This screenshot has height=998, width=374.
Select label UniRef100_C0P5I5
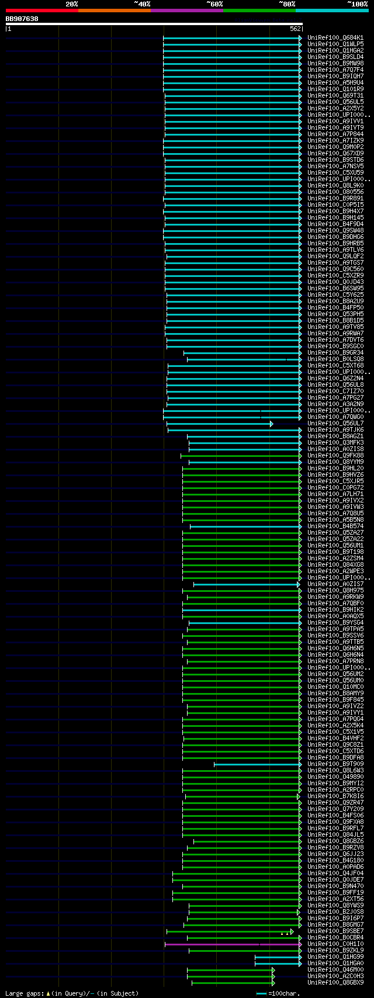335,205
